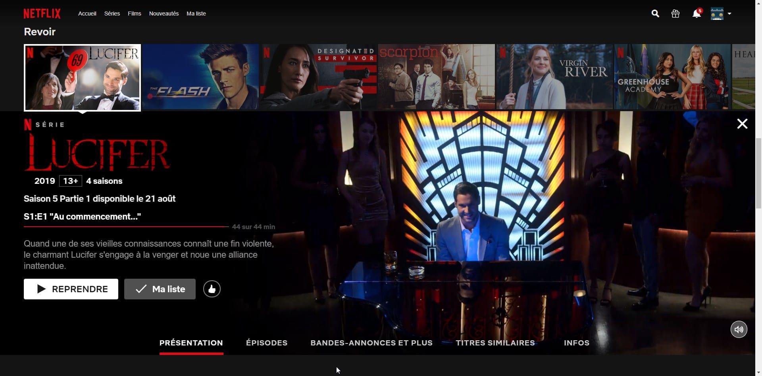Mute the preview audio speaker button
This screenshot has height=376, width=762.
coord(739,329)
